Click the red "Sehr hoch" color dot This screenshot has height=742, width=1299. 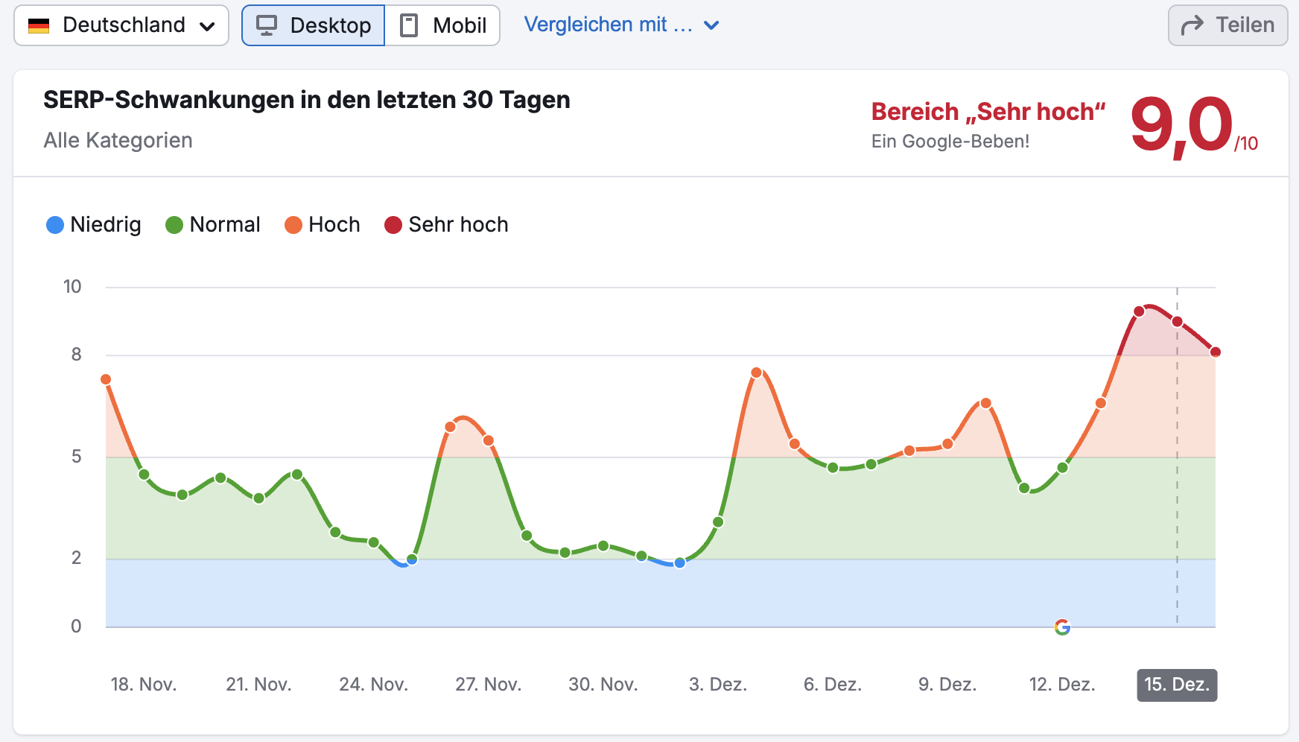click(x=393, y=224)
